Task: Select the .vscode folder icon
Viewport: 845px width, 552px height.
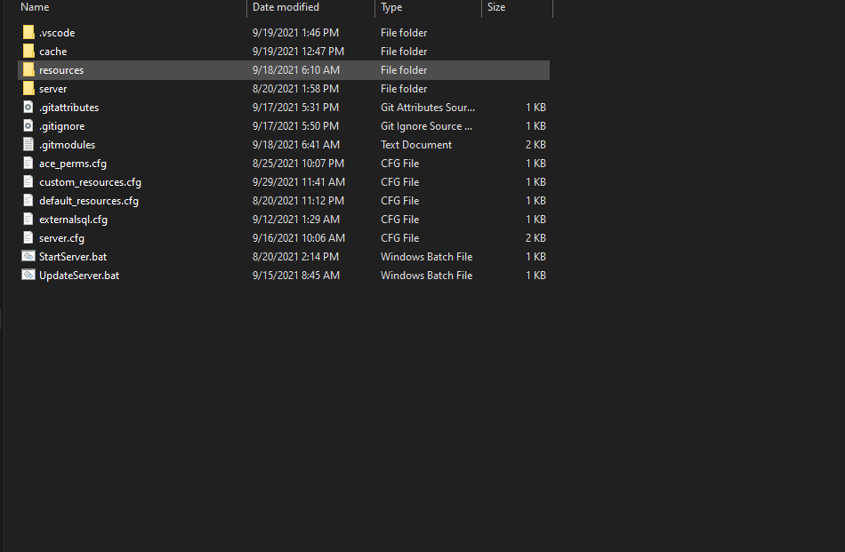Action: pyautogui.click(x=28, y=32)
